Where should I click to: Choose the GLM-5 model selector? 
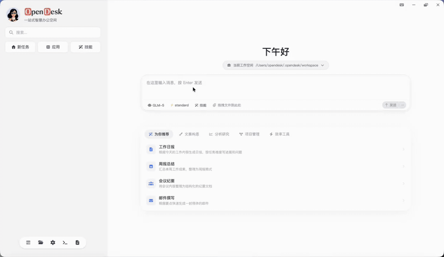[x=156, y=105]
